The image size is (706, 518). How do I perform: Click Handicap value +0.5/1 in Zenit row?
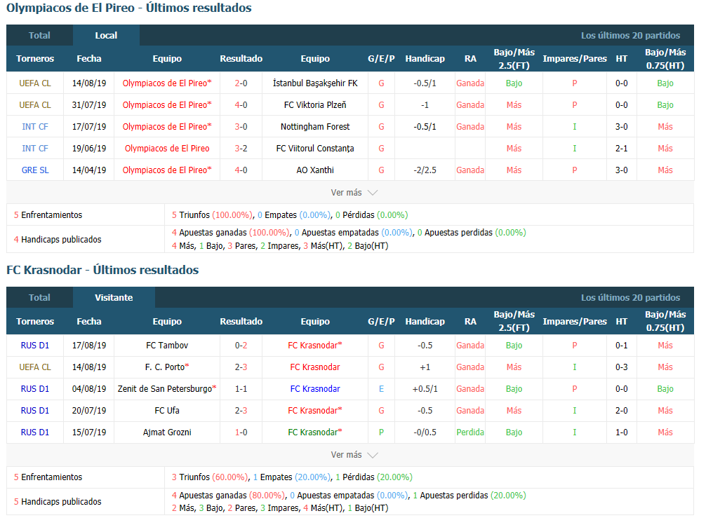pos(425,389)
